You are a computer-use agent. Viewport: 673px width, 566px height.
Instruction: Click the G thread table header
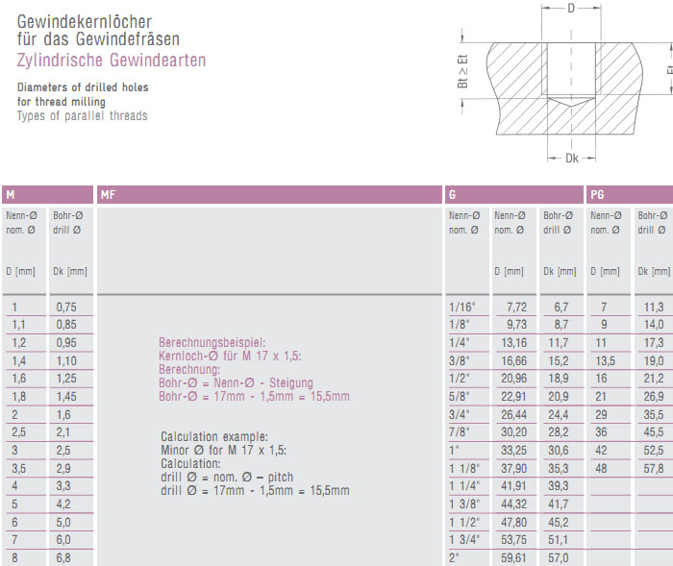(513, 195)
